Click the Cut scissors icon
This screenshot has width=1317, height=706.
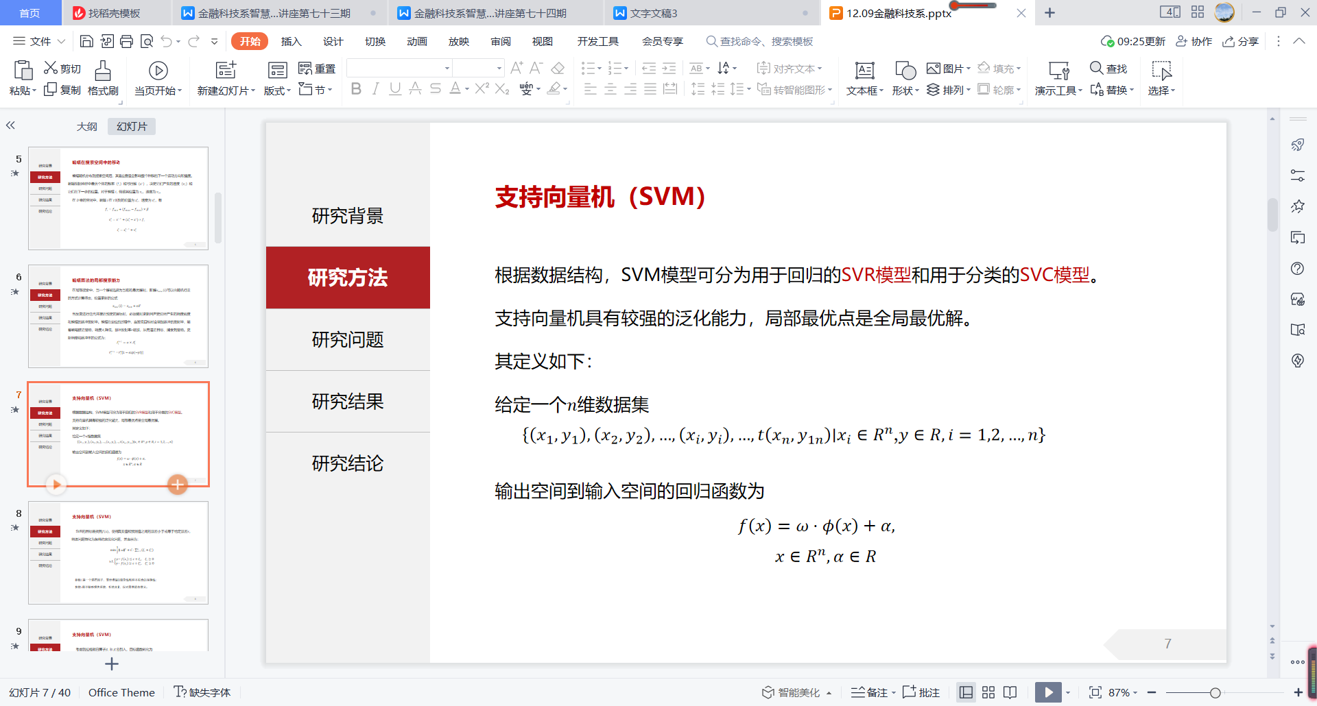[51, 68]
